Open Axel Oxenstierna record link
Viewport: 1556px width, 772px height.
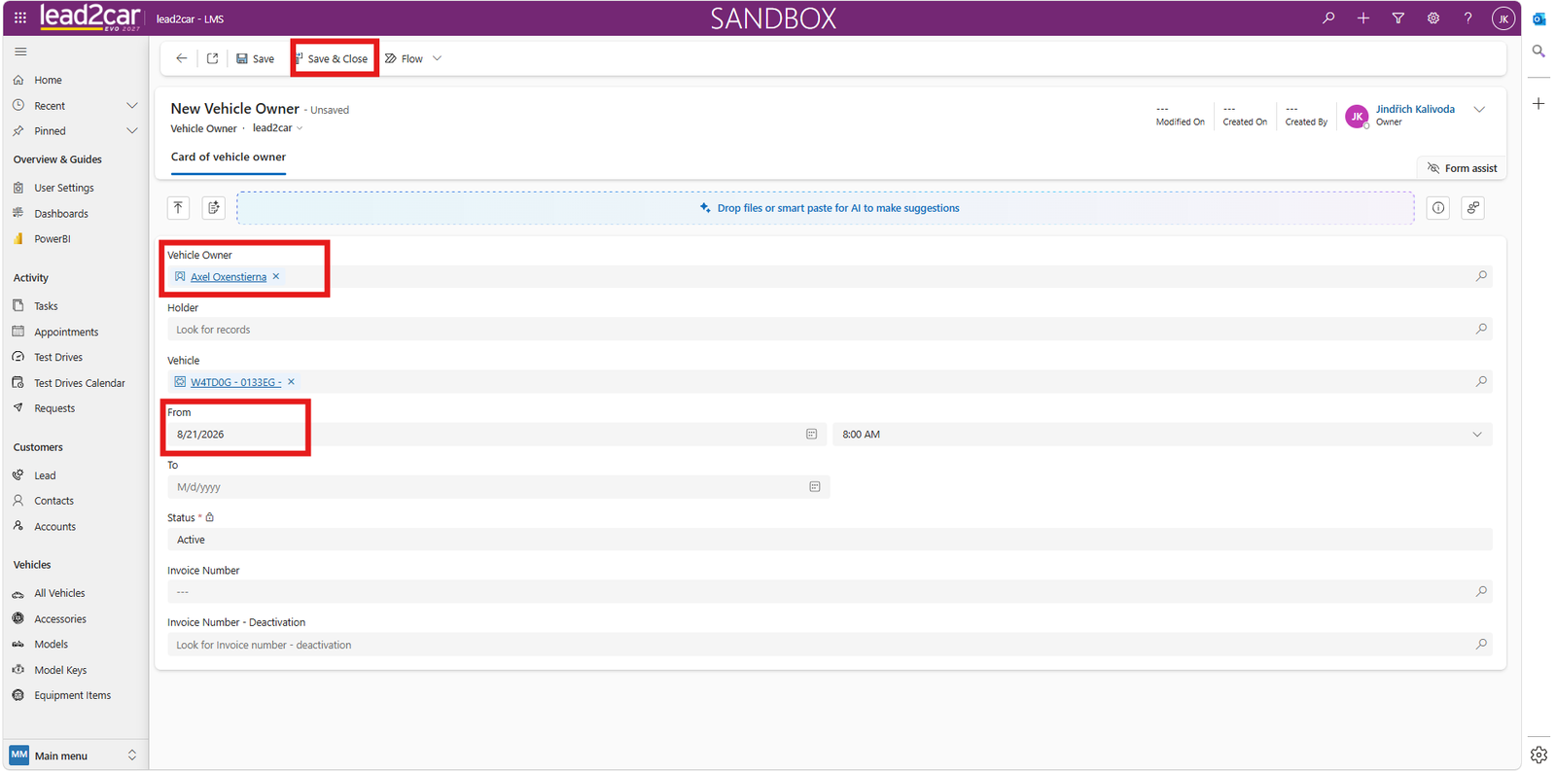click(229, 277)
